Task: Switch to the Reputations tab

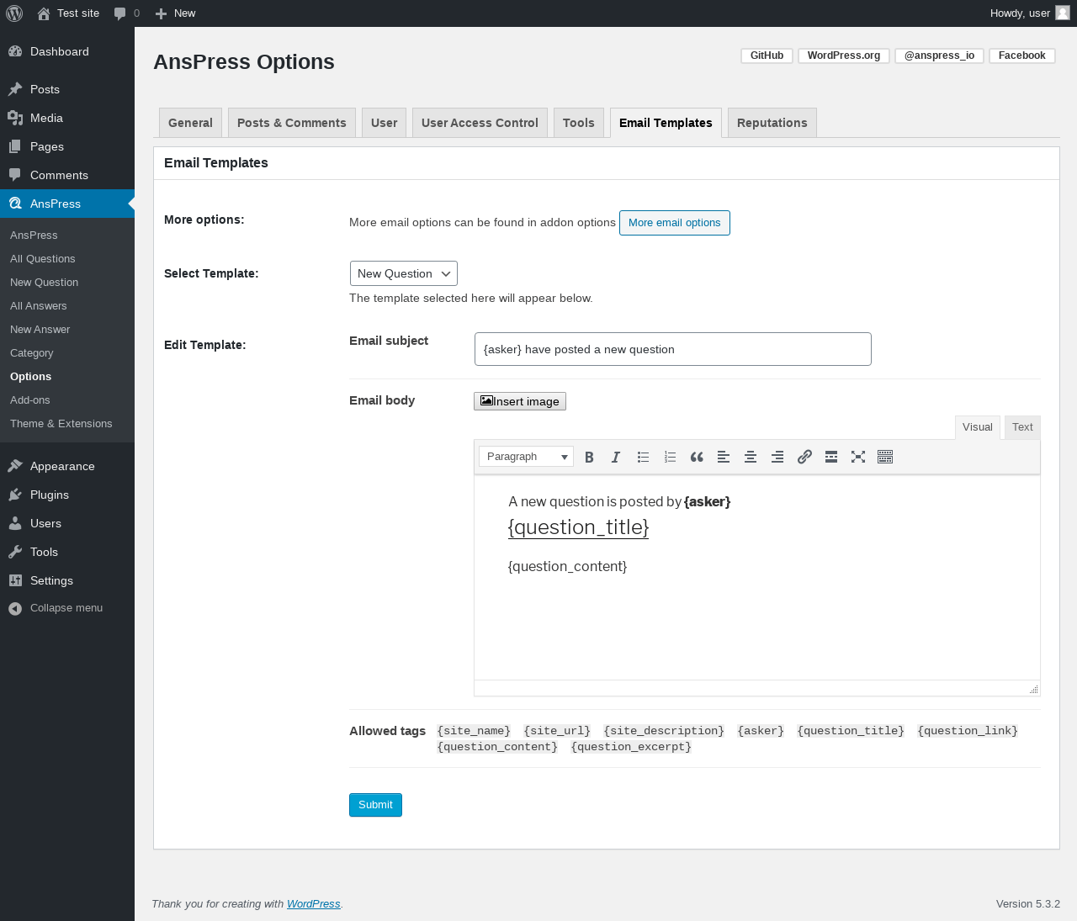Action: 772,123
